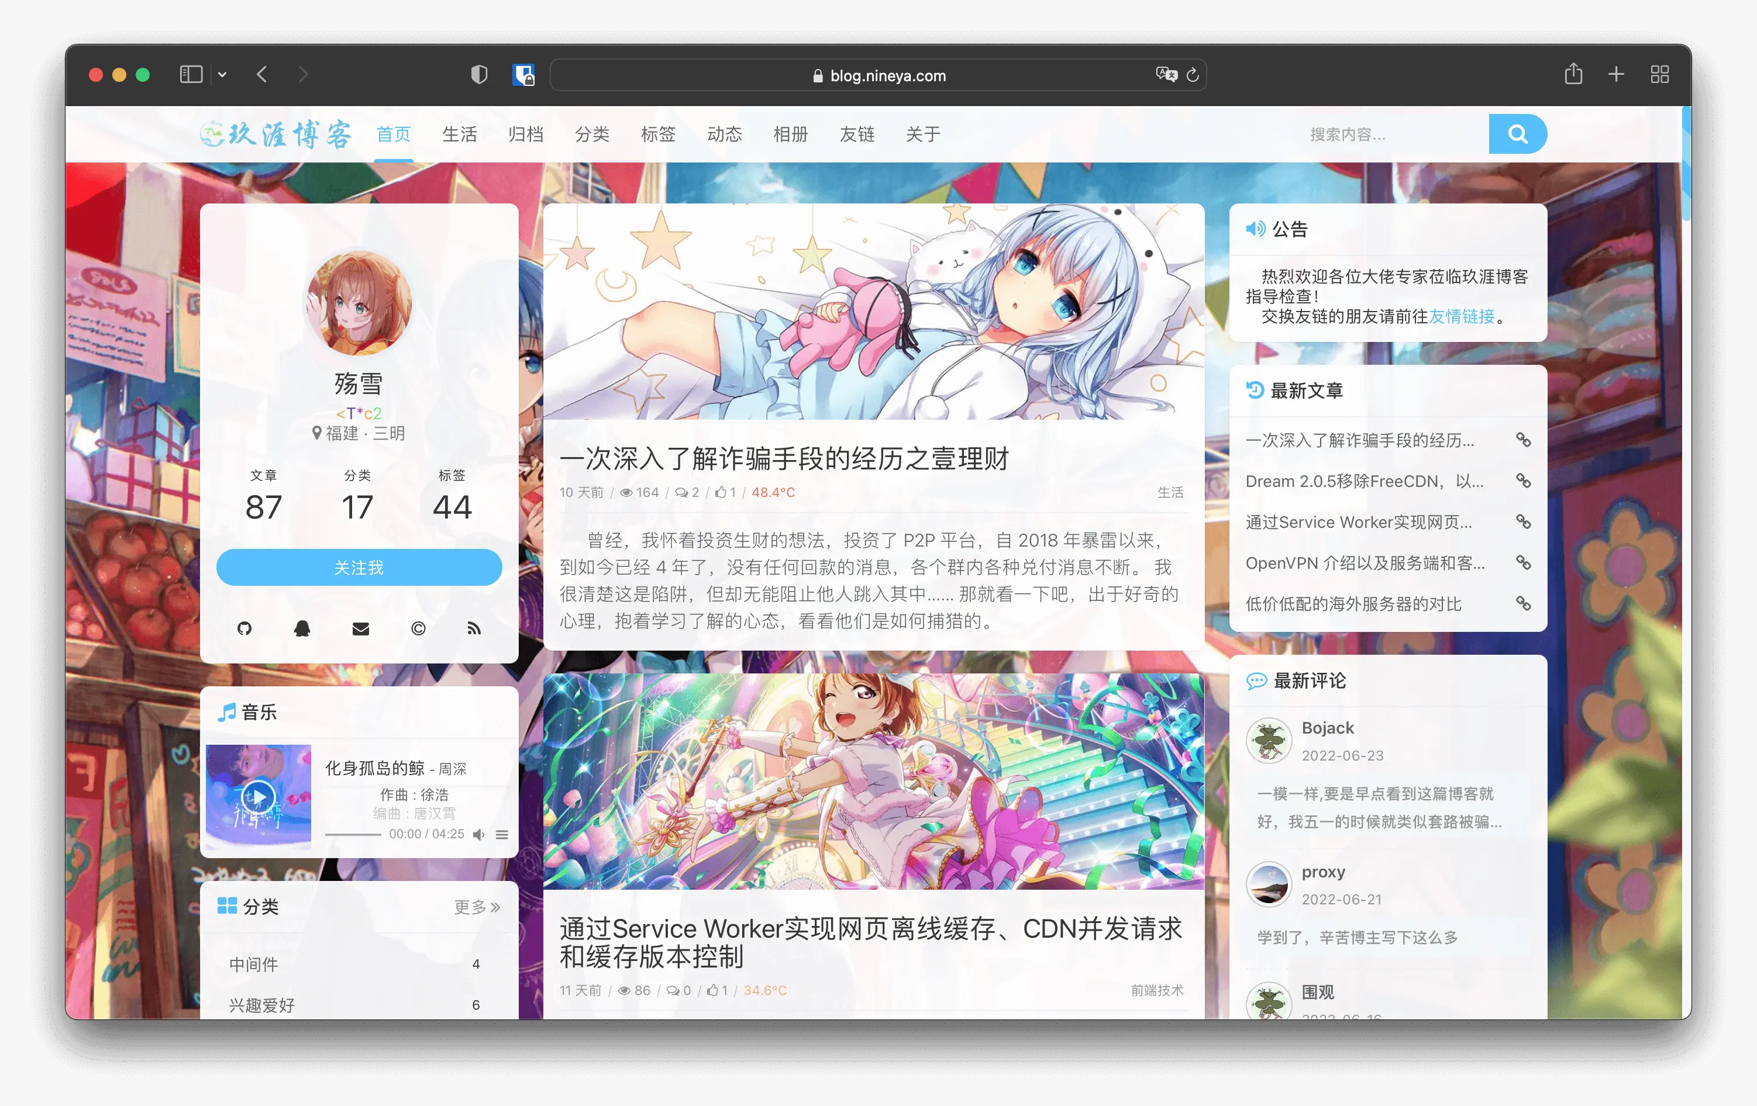Open the 中间件 category row
Viewport: 1757px width, 1106px height.
click(359, 965)
